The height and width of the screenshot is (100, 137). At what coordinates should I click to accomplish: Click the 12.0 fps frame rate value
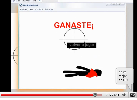[x=26, y=1]
